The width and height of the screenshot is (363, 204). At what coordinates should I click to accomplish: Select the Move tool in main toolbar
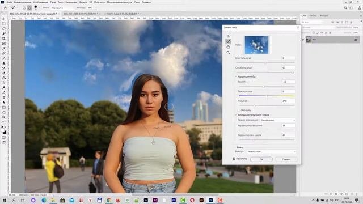click(x=4, y=19)
